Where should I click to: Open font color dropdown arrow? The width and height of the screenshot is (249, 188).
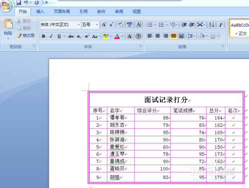(123, 36)
